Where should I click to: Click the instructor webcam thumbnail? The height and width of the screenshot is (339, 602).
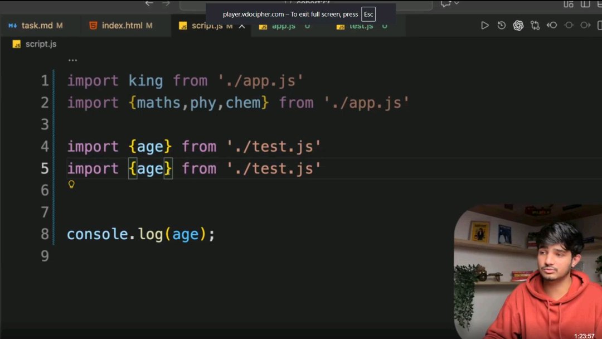pos(528,271)
